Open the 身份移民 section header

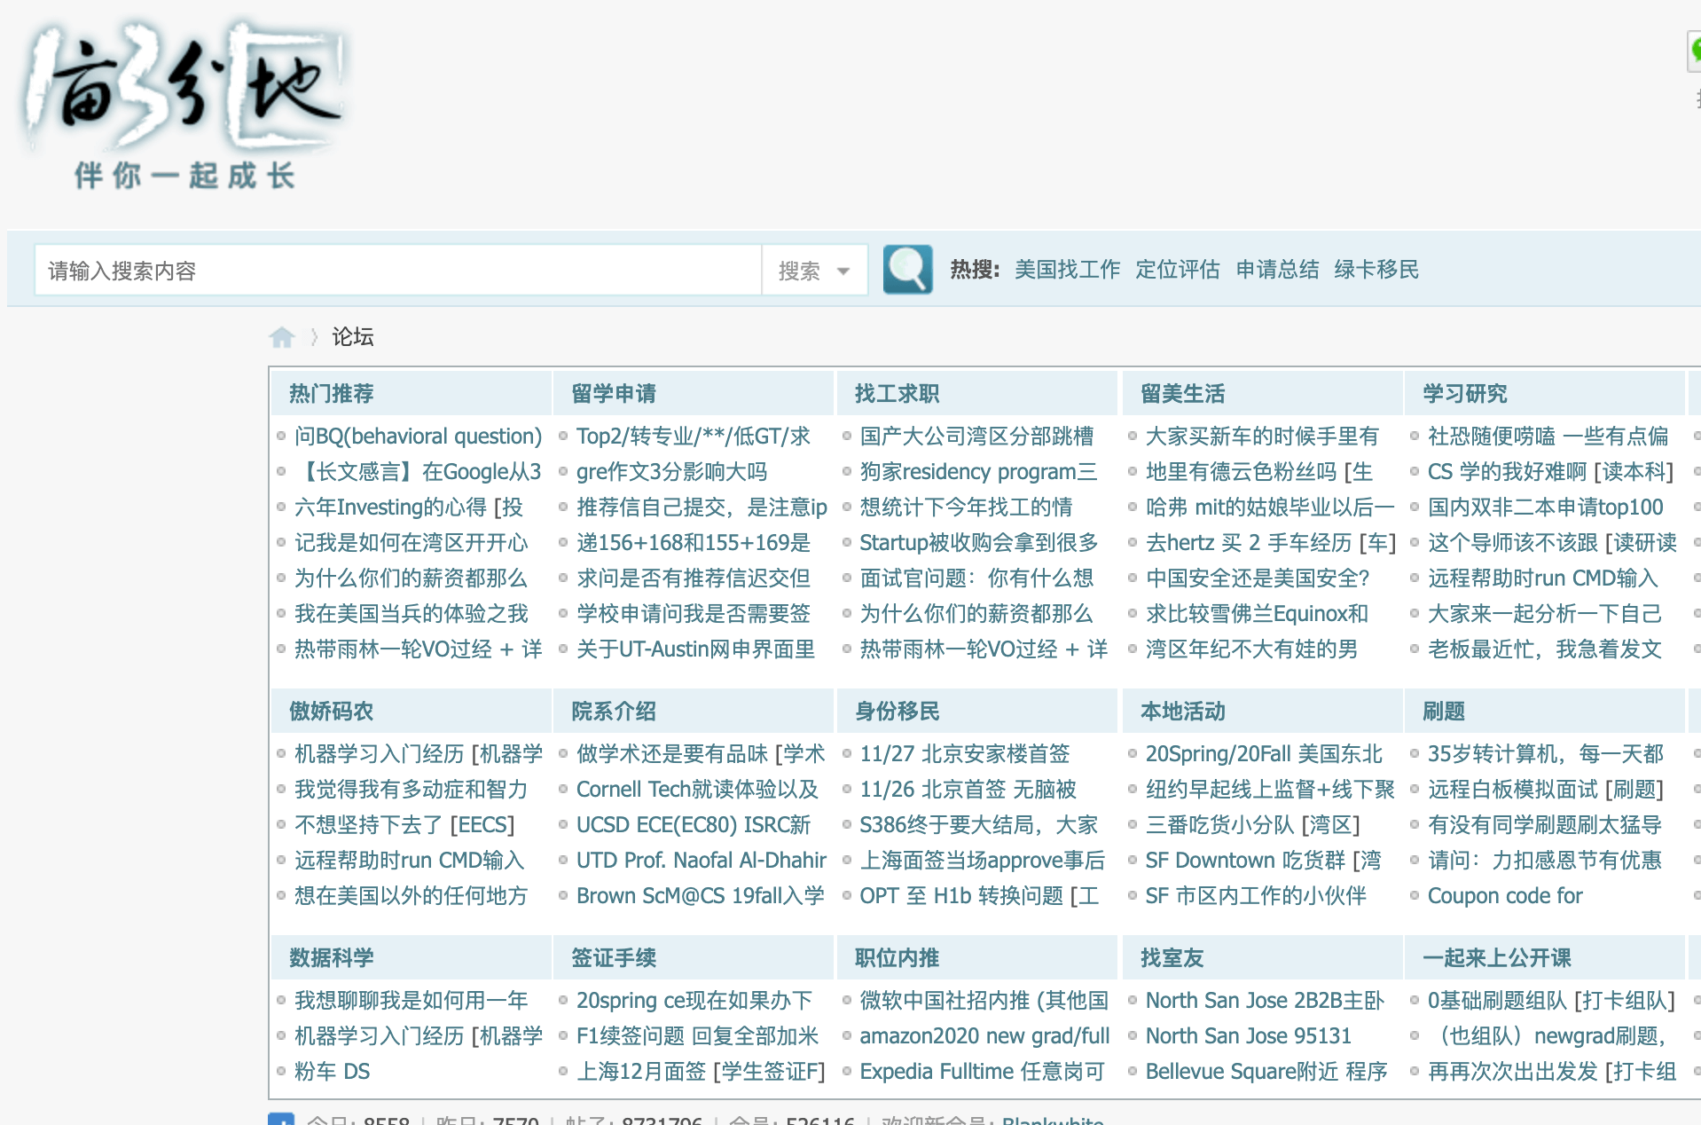pos(897,711)
